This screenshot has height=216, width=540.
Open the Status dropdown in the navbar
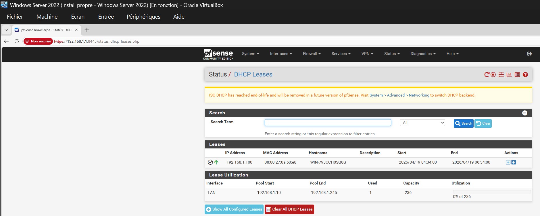(392, 54)
